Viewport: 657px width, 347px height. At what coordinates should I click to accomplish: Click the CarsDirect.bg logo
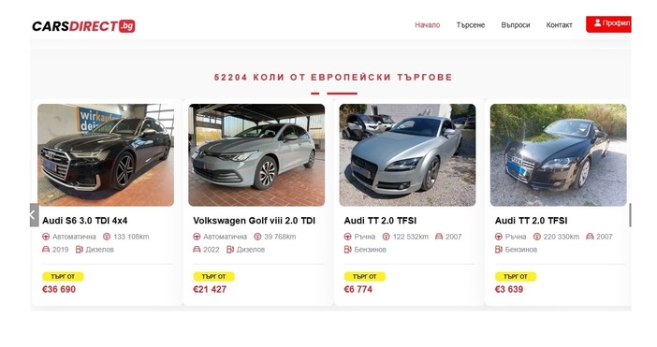(x=83, y=26)
